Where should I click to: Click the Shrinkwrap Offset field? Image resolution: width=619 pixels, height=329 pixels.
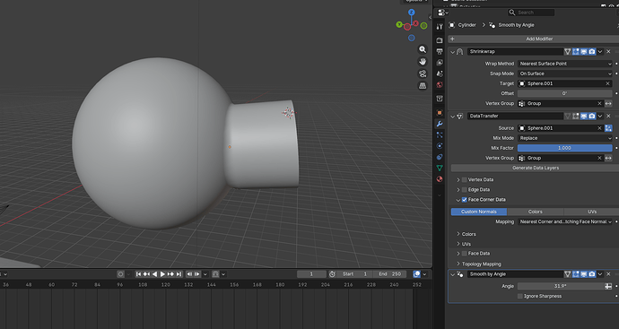click(565, 93)
